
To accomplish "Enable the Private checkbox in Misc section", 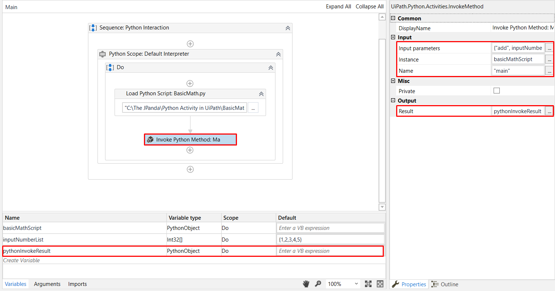I will click(x=496, y=90).
